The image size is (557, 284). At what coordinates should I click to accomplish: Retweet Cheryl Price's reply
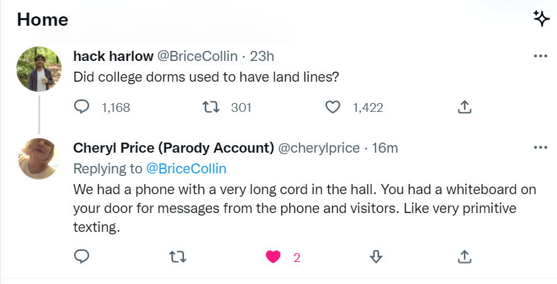point(178,256)
